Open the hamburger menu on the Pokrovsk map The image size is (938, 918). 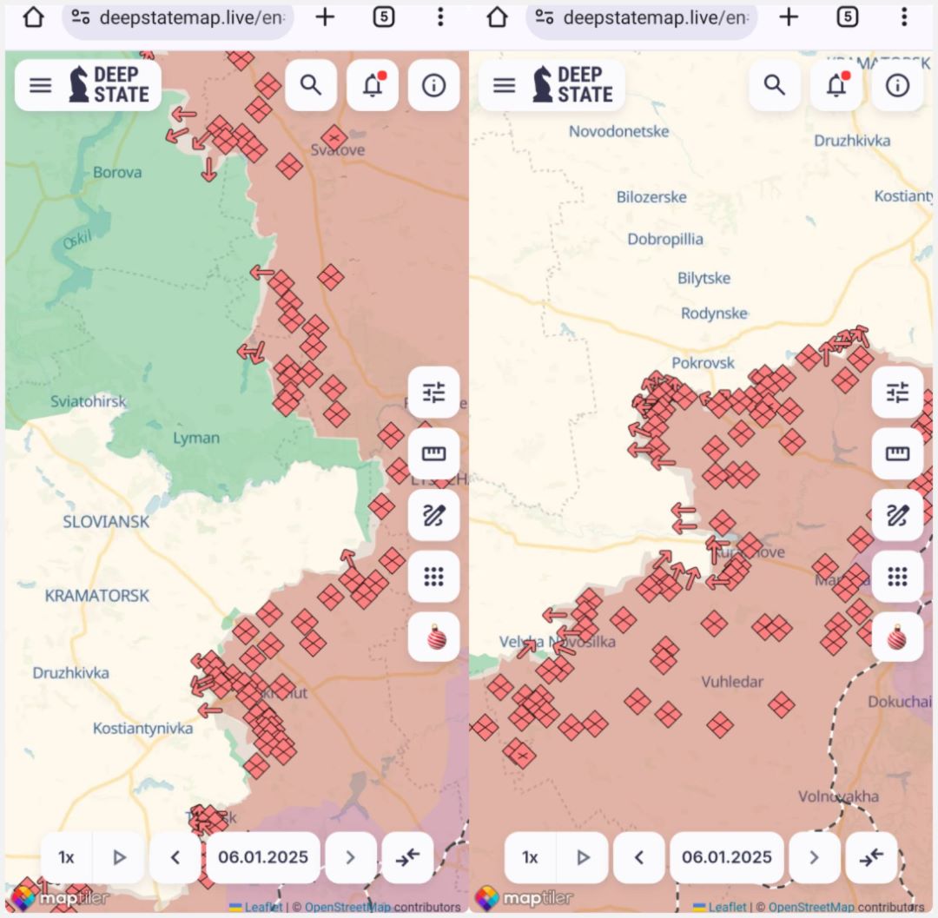pos(505,85)
